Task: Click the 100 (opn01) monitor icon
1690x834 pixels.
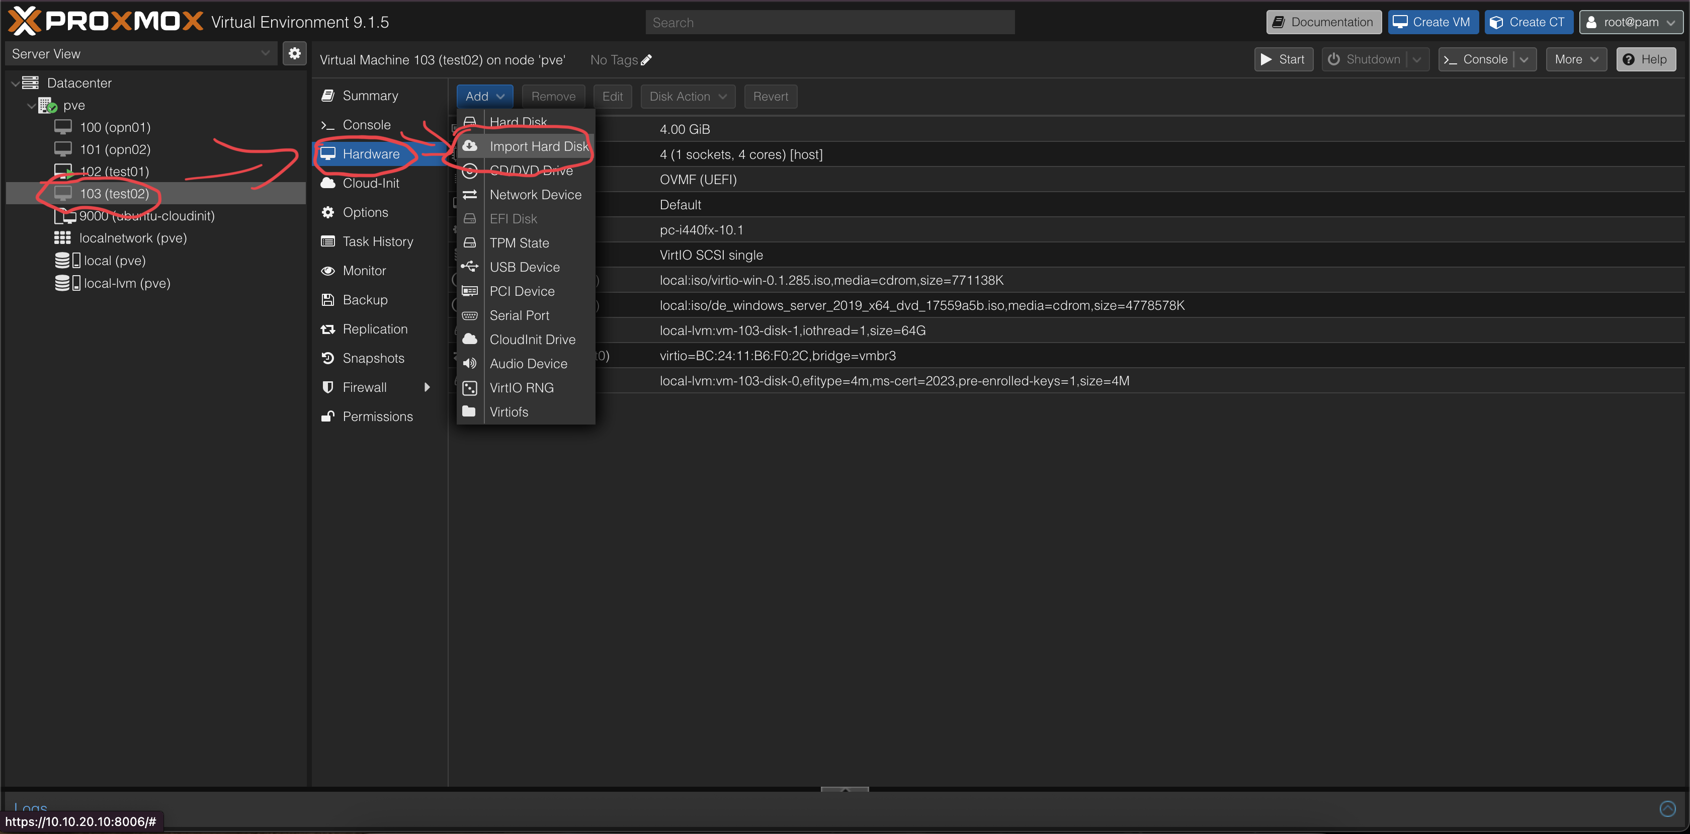Action: 63,127
